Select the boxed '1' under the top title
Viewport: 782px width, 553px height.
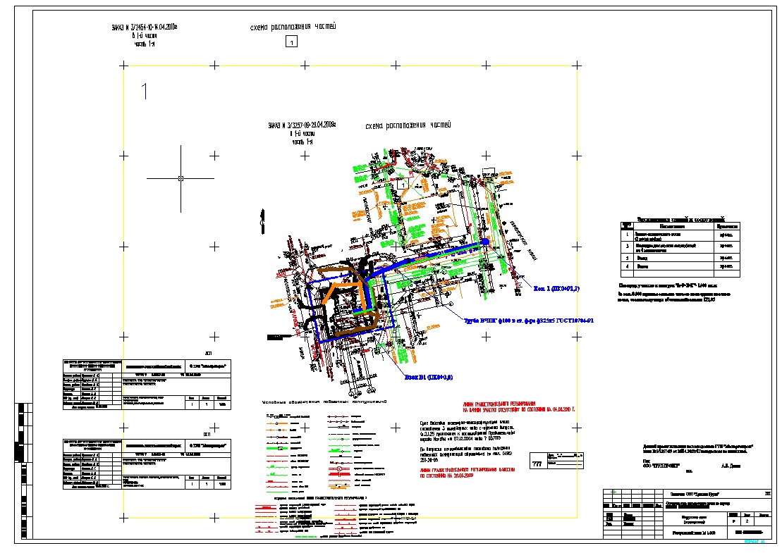pos(291,42)
